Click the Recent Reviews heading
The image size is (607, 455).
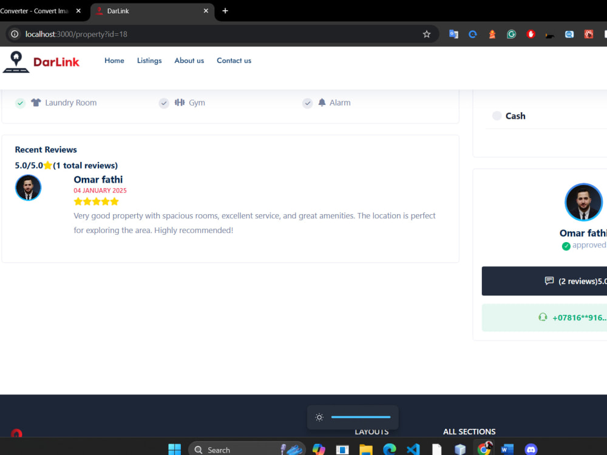coord(46,150)
